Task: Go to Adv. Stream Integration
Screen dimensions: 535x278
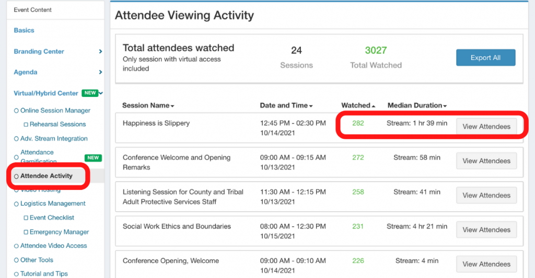Action: (x=54, y=139)
